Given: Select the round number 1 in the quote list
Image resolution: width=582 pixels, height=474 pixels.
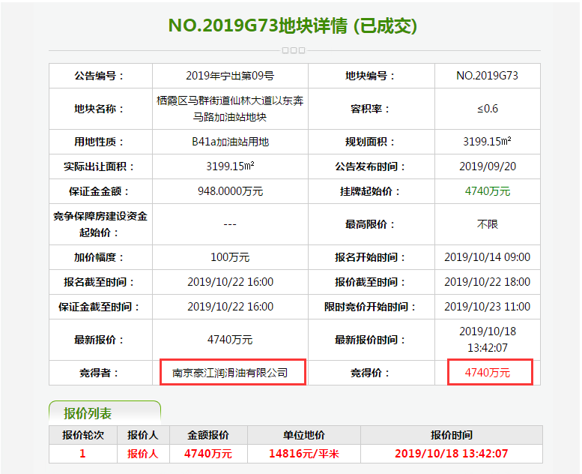Looking at the screenshot, I should pyautogui.click(x=82, y=454).
